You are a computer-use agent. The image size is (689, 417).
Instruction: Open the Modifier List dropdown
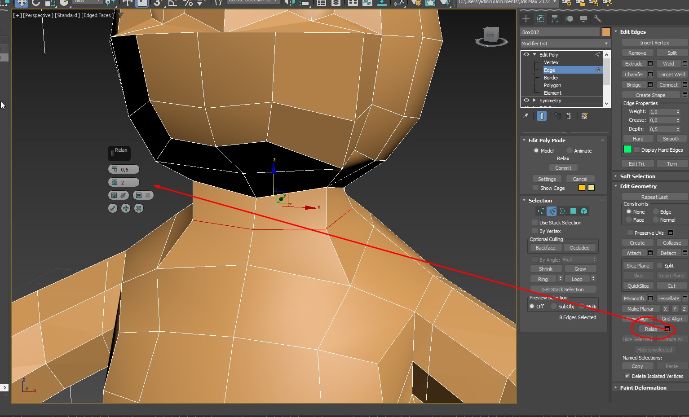[x=565, y=44]
